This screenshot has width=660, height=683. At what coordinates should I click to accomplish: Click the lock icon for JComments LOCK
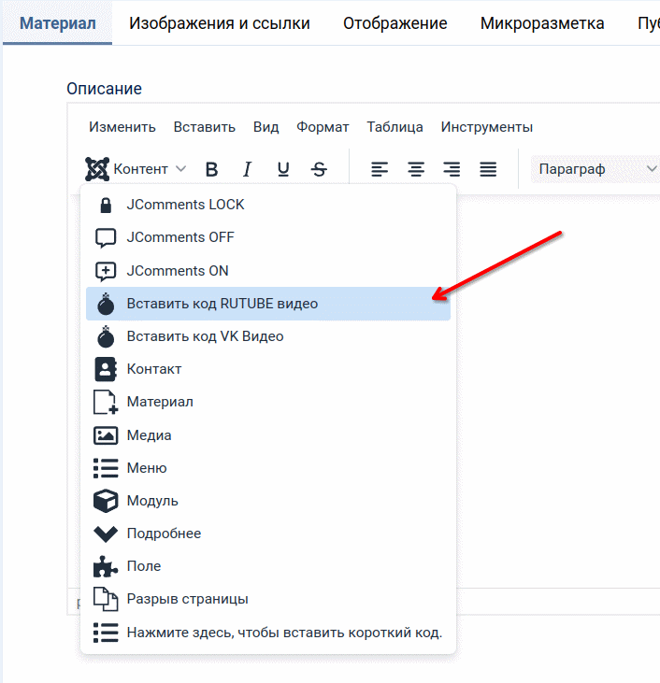coord(106,206)
